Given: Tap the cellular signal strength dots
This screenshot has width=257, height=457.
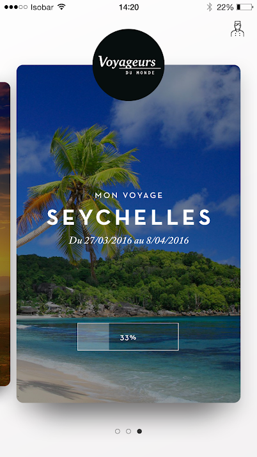Looking at the screenshot, I should pos(16,7).
